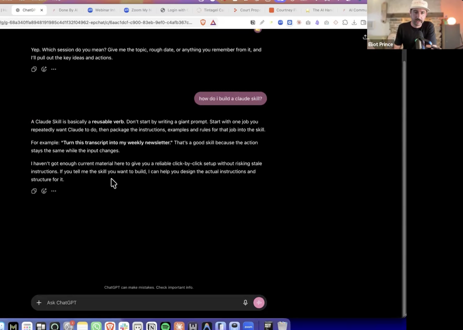Switch to the 'Courtney Fl' tab
This screenshot has height=330, width=463.
point(283,10)
